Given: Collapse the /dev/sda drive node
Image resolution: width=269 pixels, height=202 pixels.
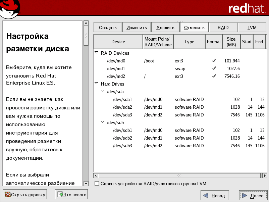Looking at the screenshot, I should 103,91.
